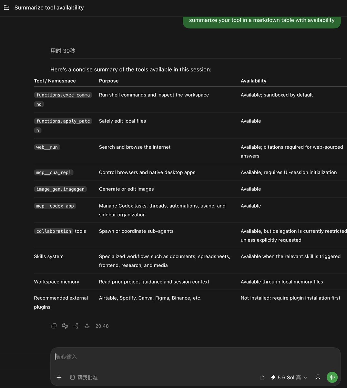Click the anchor icon below the response
Image resolution: width=347 pixels, height=388 pixels.
[x=87, y=326]
